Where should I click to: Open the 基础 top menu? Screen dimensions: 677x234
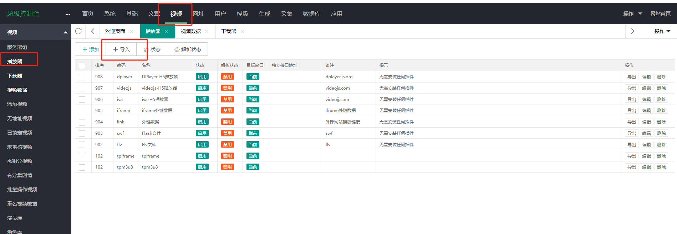[x=132, y=14]
